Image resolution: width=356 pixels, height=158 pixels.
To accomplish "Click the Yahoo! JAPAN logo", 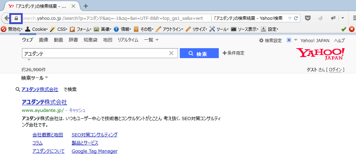I will point(320,54).
